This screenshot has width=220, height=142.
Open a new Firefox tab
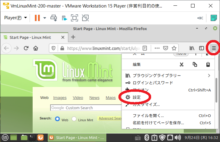[x=73, y=37]
